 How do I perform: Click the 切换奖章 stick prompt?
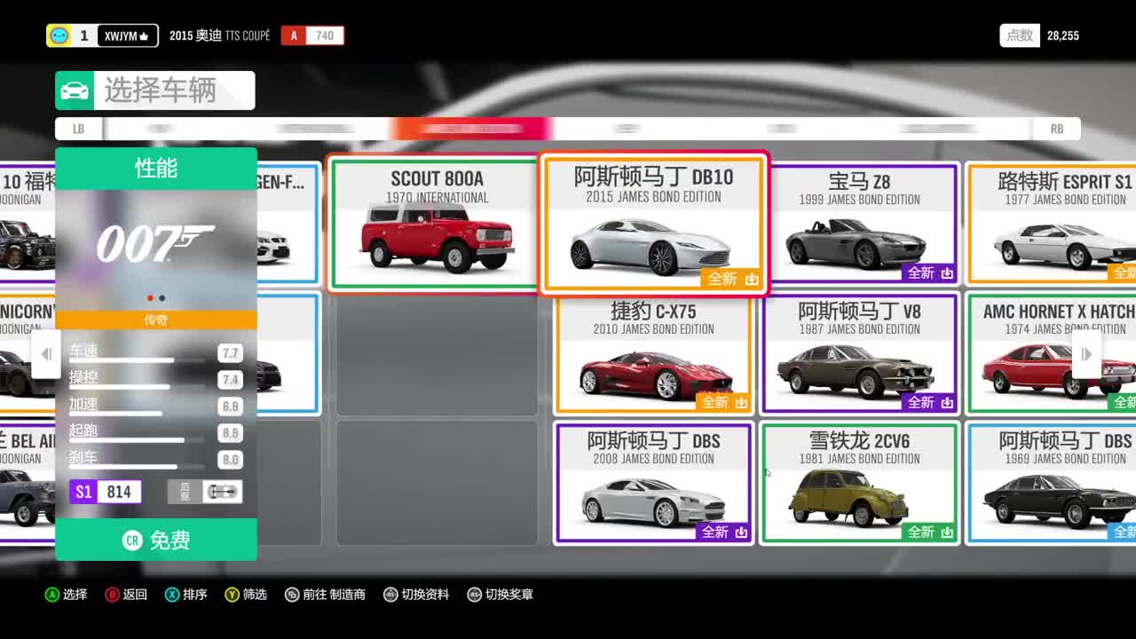point(501,595)
